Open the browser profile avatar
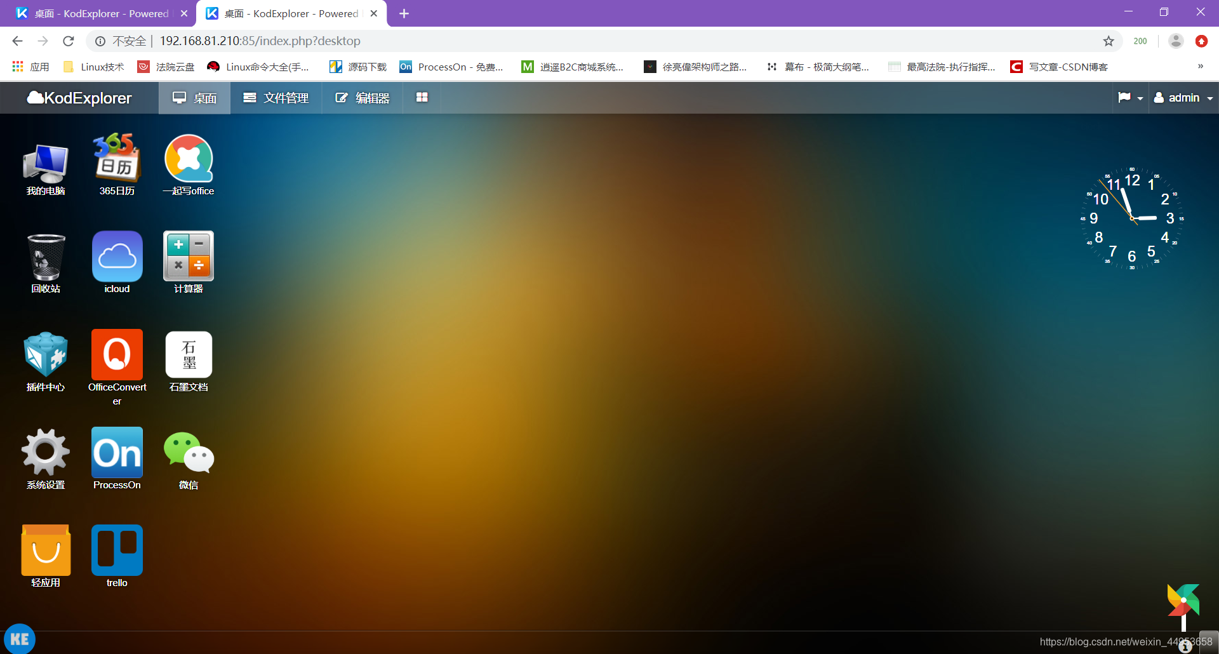The height and width of the screenshot is (654, 1219). tap(1176, 41)
